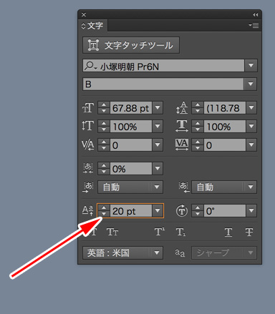
Task: Click the kerning V/A icon
Action: click(x=87, y=144)
